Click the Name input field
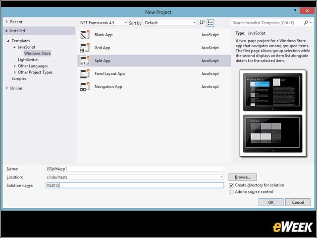 pyautogui.click(x=135, y=169)
